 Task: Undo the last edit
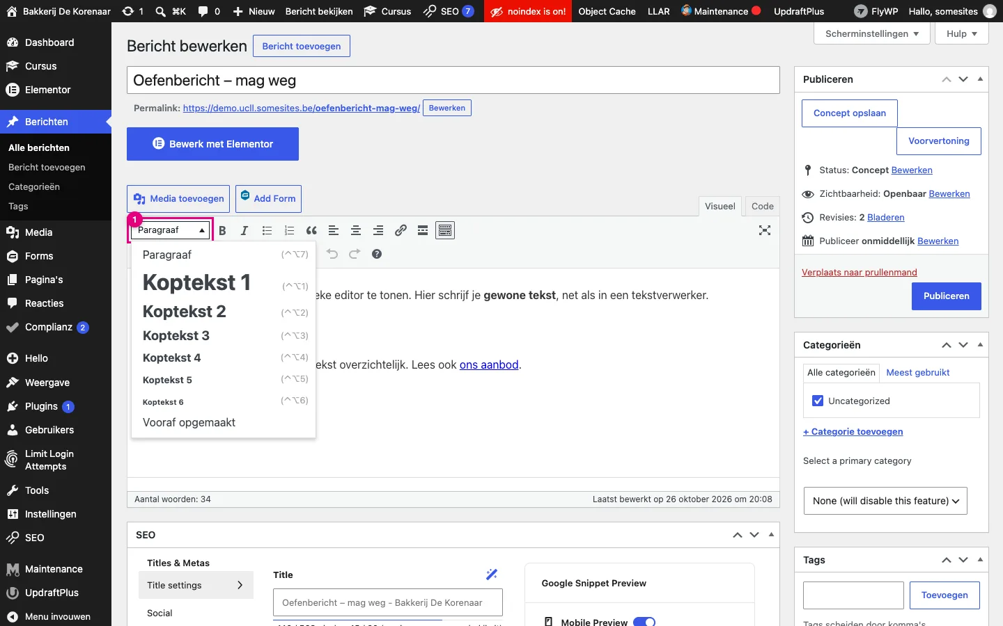pyautogui.click(x=332, y=254)
